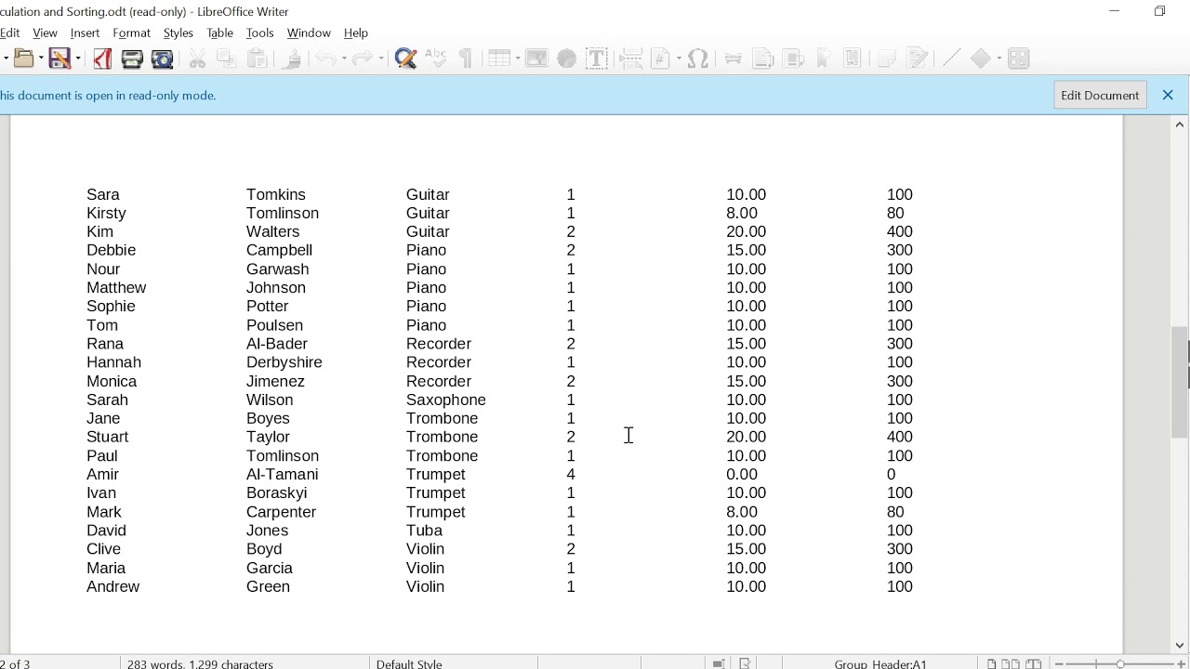The width and height of the screenshot is (1190, 669).
Task: Expand the Insert Field dropdown arrow
Action: (679, 59)
